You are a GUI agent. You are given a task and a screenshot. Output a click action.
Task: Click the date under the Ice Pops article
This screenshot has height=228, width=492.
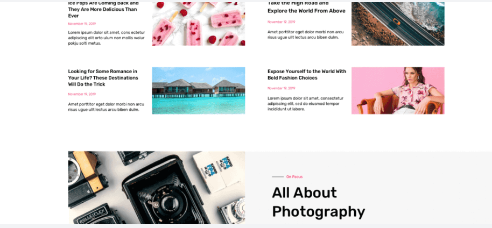pos(82,24)
